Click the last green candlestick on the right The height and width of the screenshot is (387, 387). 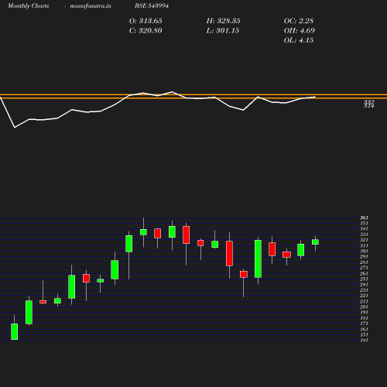pos(315,242)
